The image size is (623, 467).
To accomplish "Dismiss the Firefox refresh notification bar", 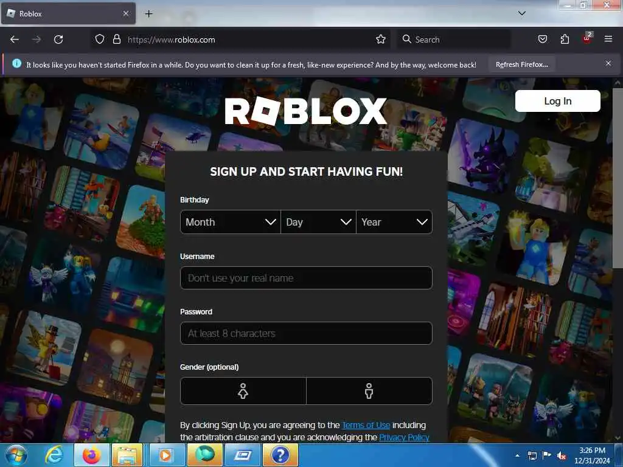I will tap(608, 63).
